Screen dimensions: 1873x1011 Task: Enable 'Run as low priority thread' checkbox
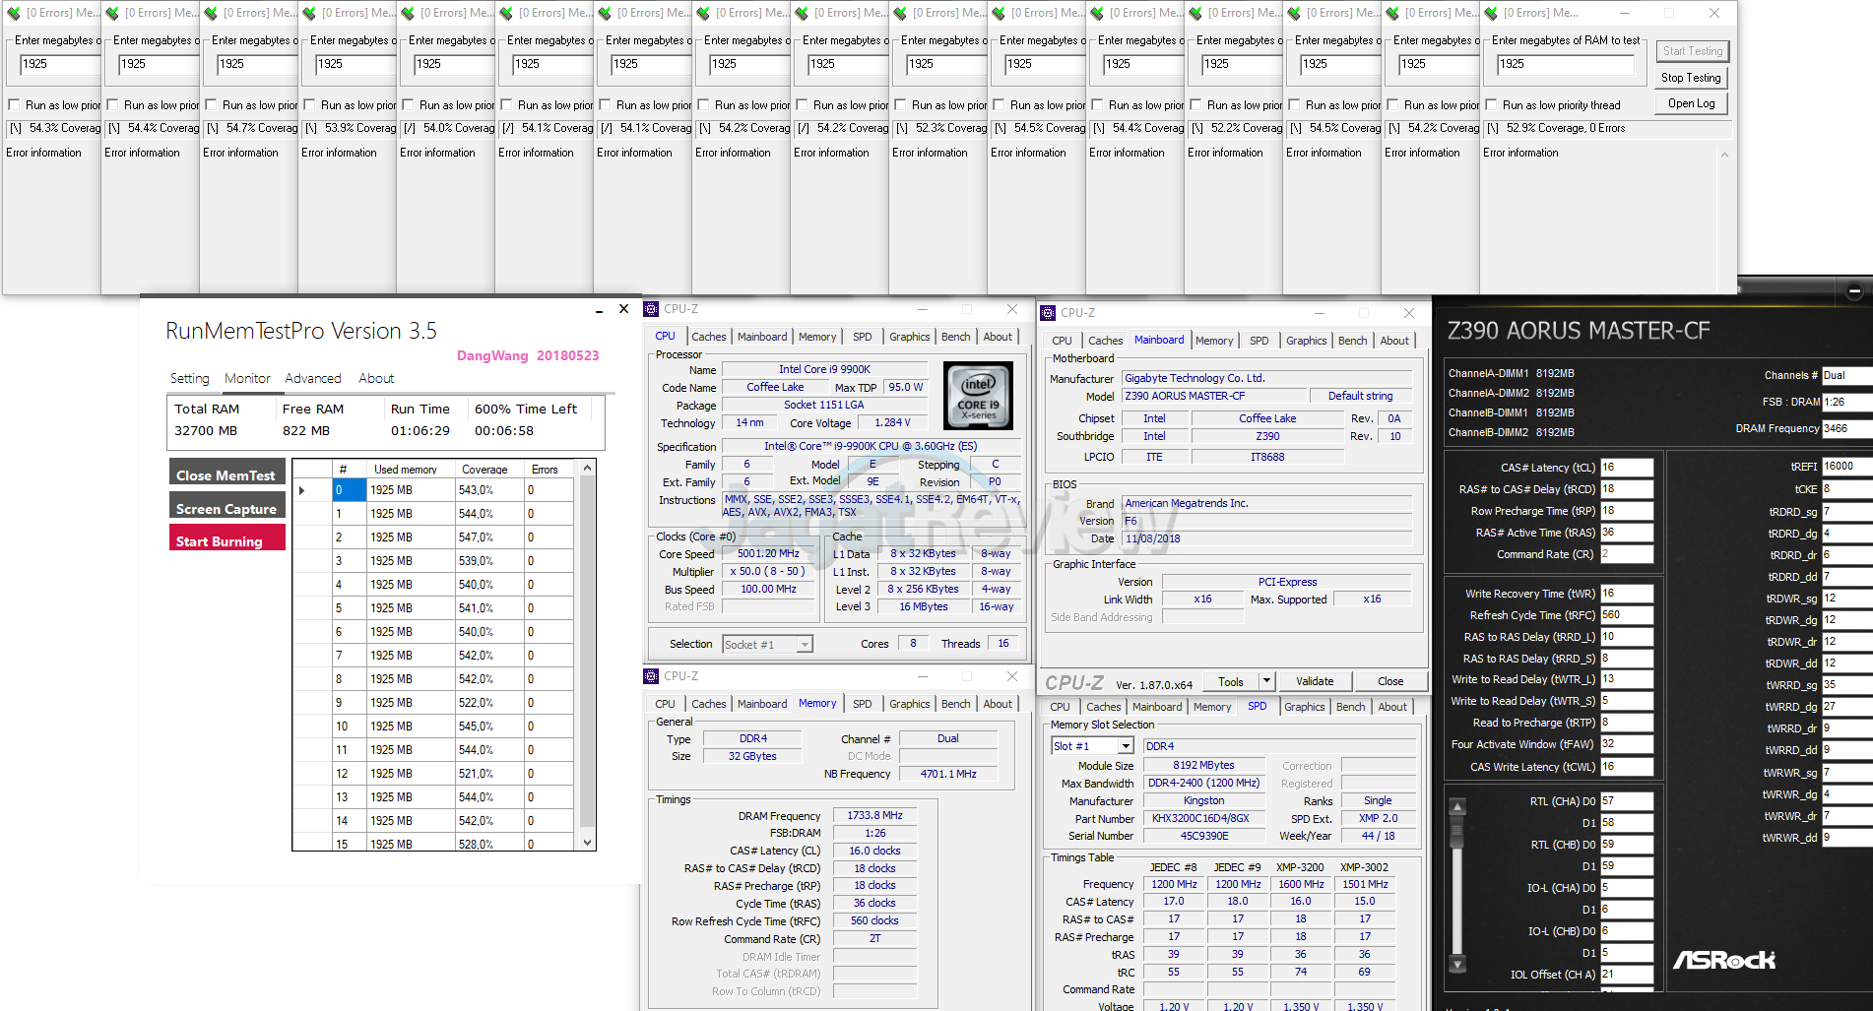tap(1491, 105)
